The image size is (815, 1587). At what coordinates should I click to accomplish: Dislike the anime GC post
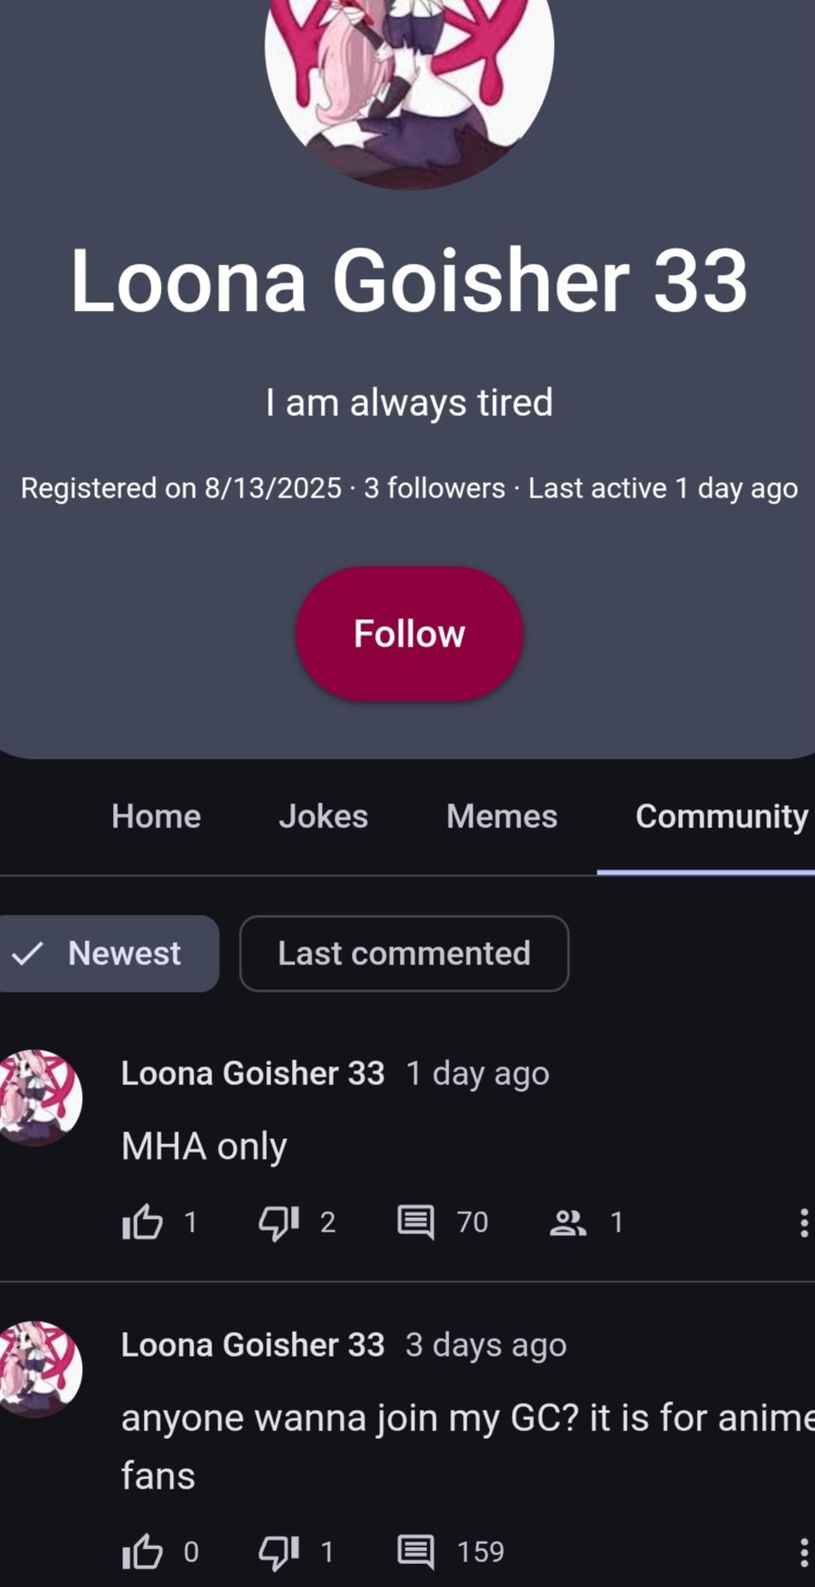[x=278, y=1551]
